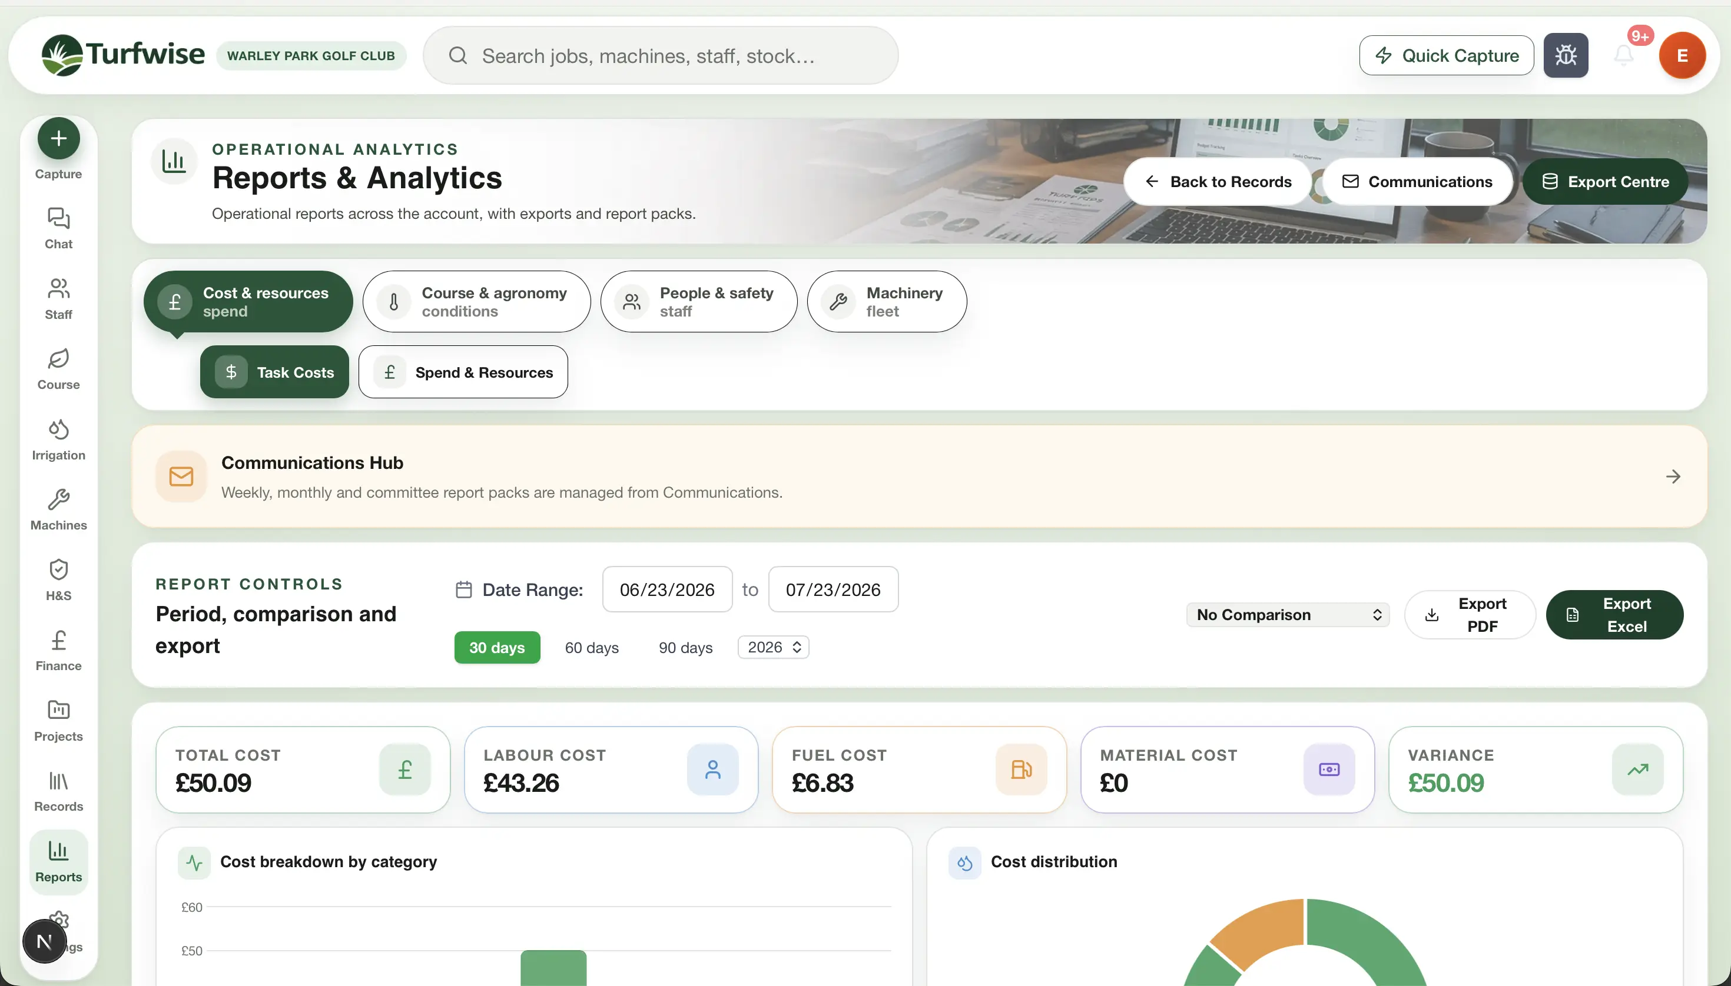
Task: Click the Reports & Analytics bar chart icon
Action: (174, 161)
